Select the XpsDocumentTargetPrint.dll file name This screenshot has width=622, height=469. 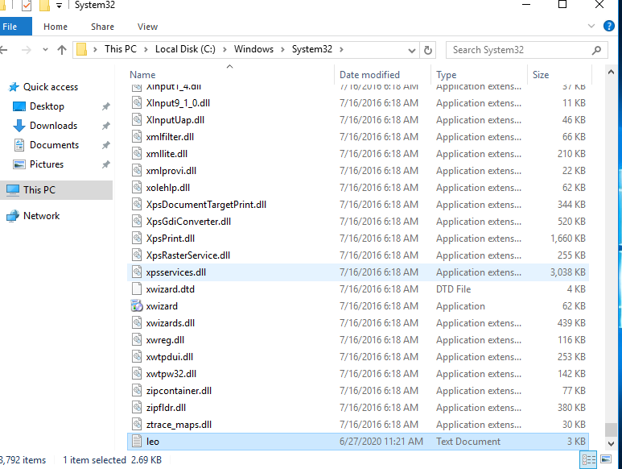coord(206,205)
